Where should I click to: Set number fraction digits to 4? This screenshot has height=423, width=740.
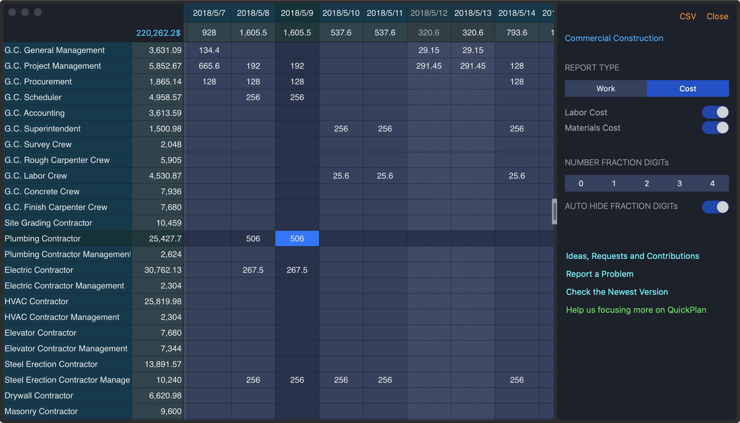[712, 183]
